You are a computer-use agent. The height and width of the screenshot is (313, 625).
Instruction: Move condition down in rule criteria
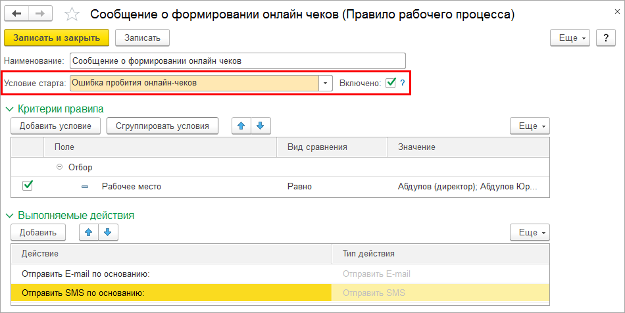(261, 126)
